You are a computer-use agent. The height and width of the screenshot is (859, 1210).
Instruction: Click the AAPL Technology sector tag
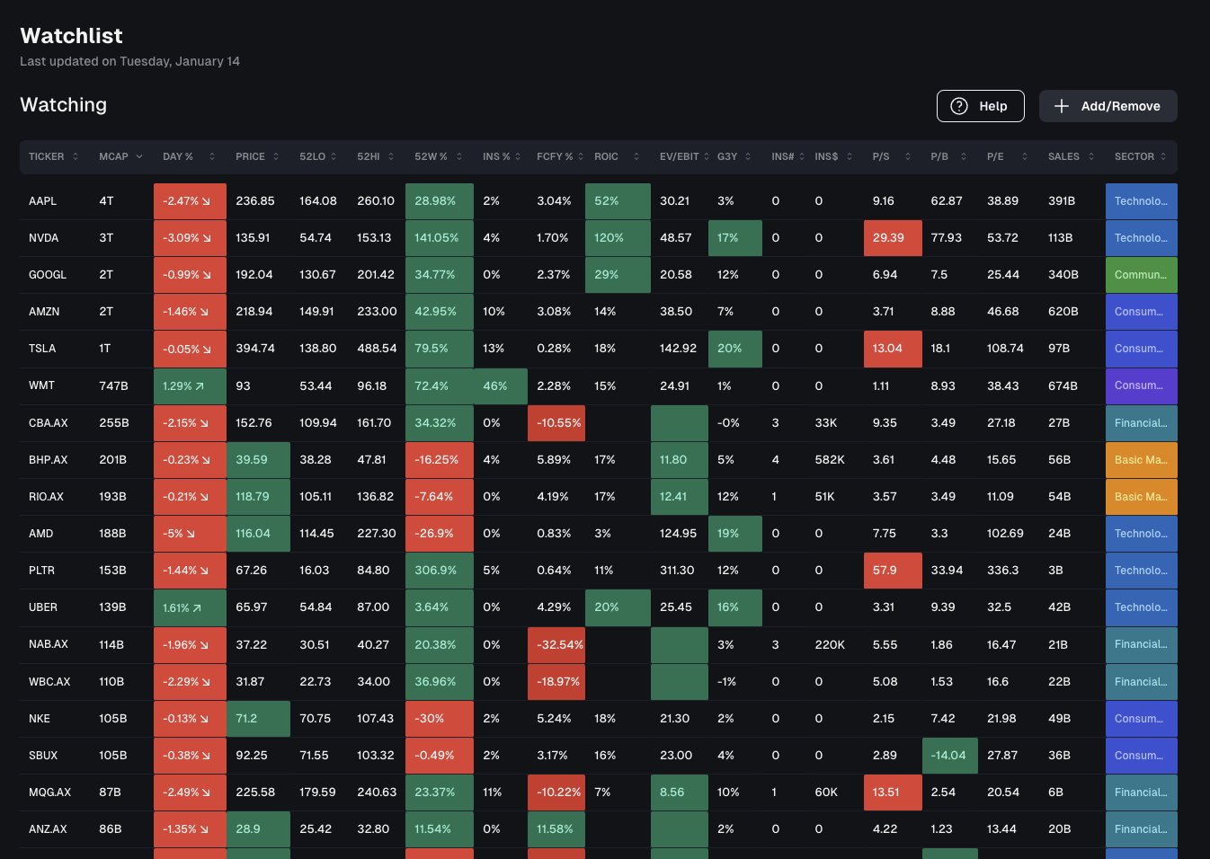coord(1142,201)
